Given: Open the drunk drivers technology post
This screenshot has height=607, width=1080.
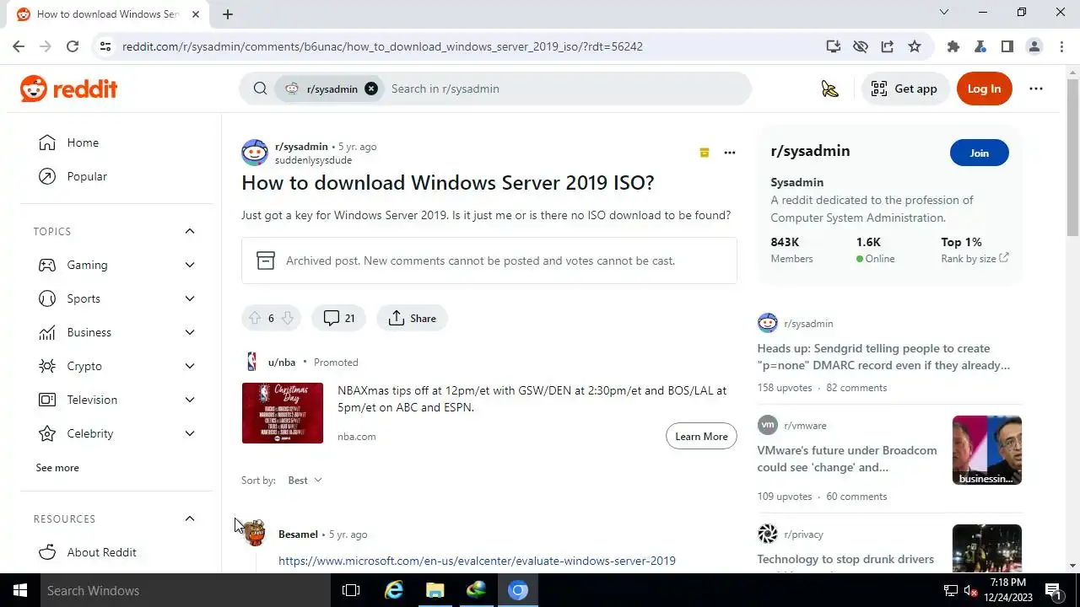Looking at the screenshot, I should [845, 559].
